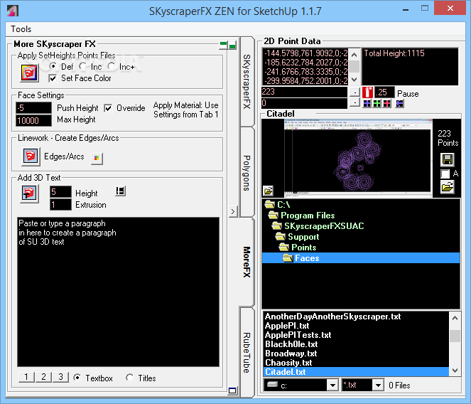This screenshot has width=471, height=404.
Task: Click the pink plus icon
Action: click(387, 104)
